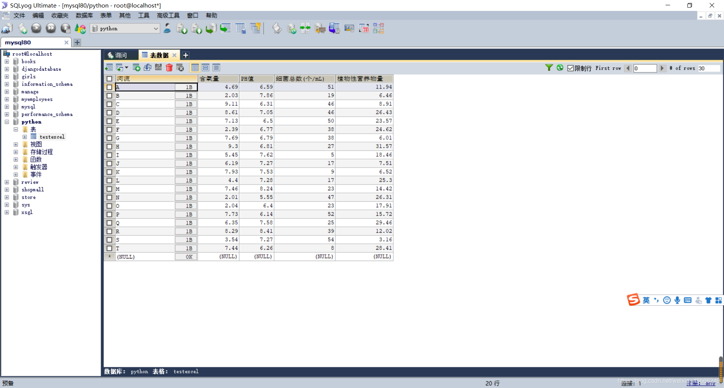Duplicate the current row

tap(147, 67)
